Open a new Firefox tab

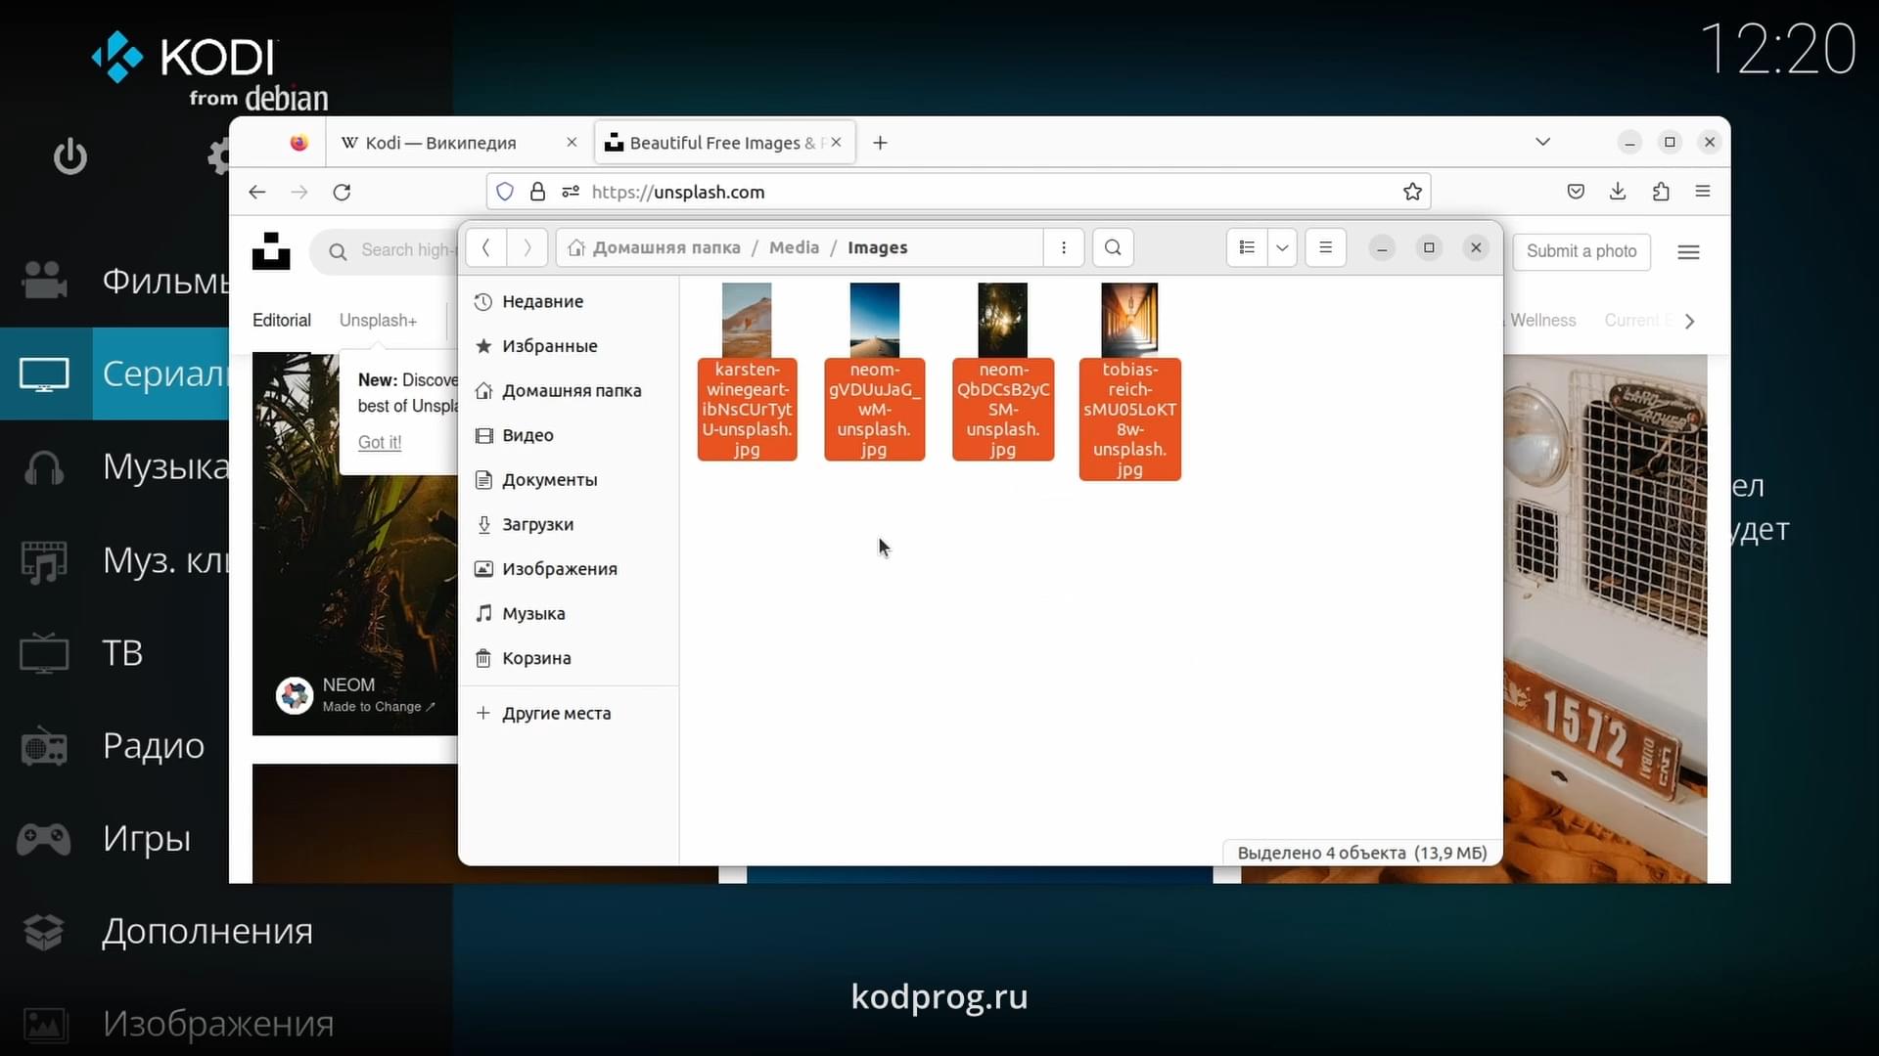(880, 143)
